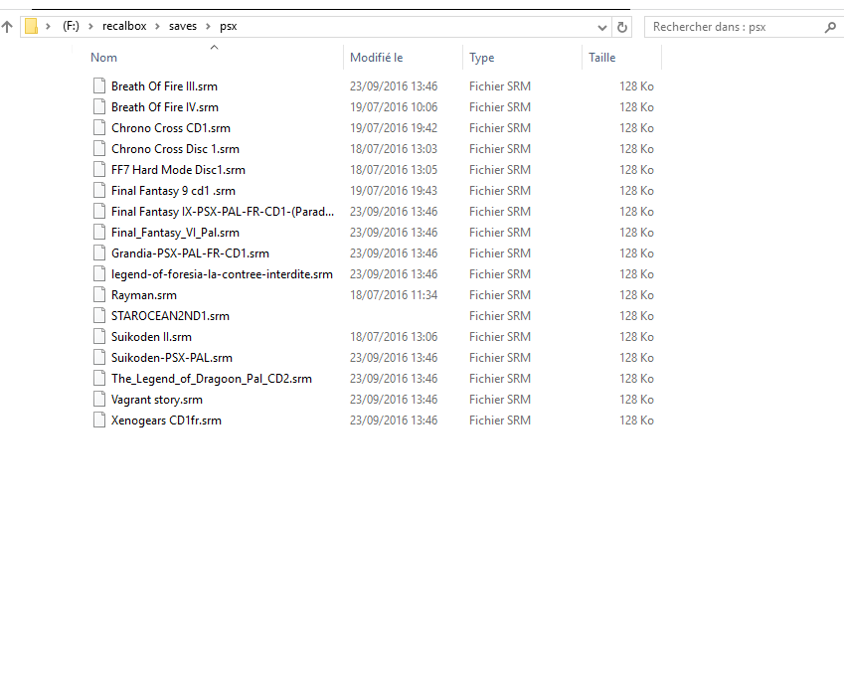Select file name Breath Of Fire III.srm
Image resolution: width=844 pixels, height=674 pixels.
point(164,86)
